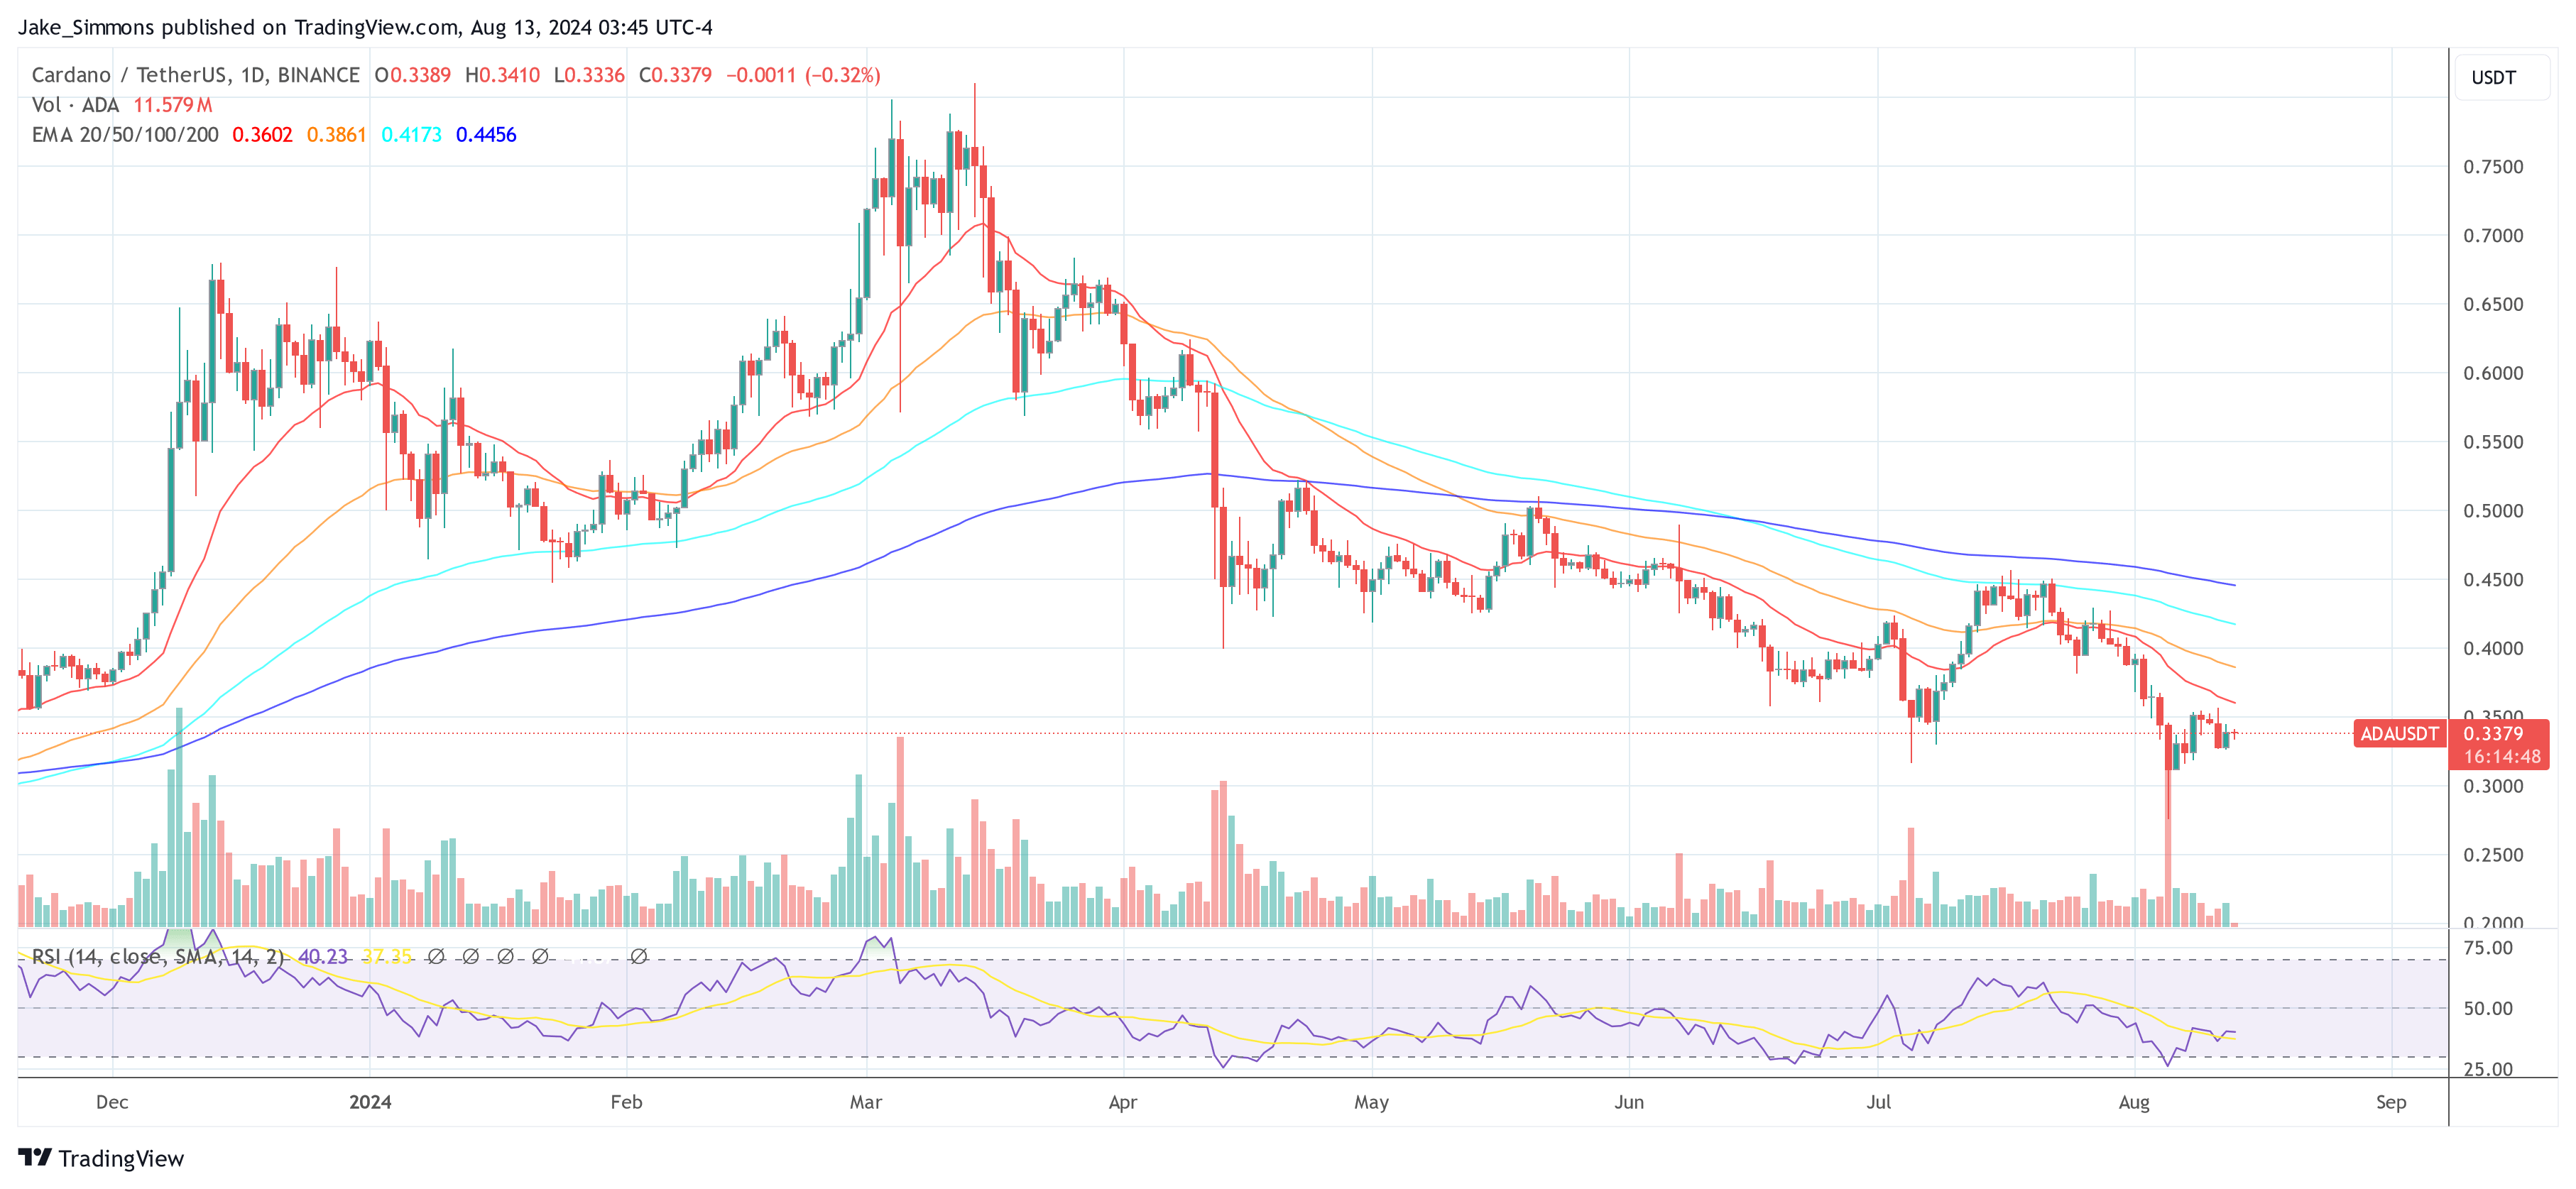The width and height of the screenshot is (2576, 1189).
Task: Click the 0.3000 price axis label
Action: tap(2493, 786)
